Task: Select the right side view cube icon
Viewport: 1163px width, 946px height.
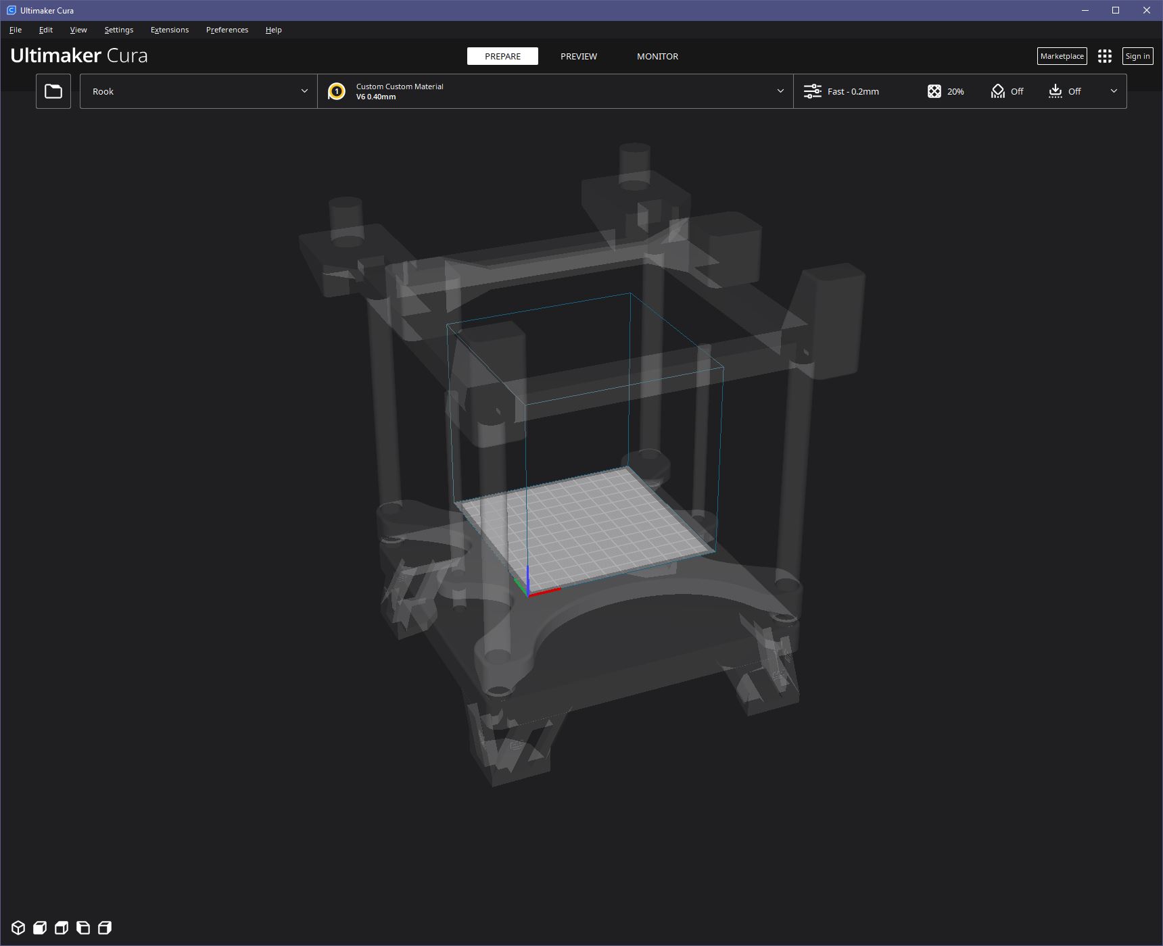Action: 105,928
